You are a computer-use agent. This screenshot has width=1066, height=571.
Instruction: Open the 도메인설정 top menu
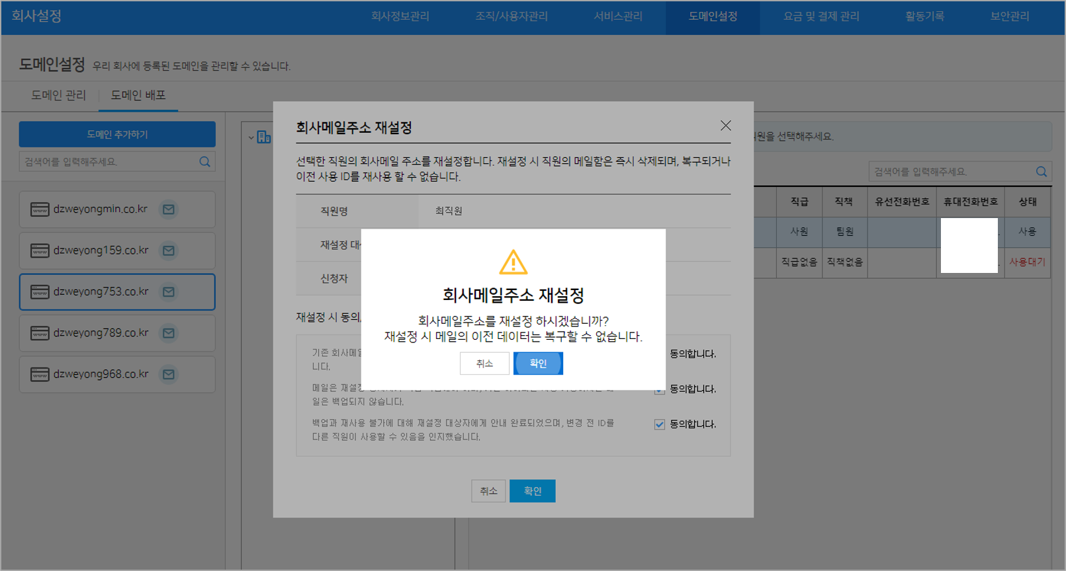point(712,17)
